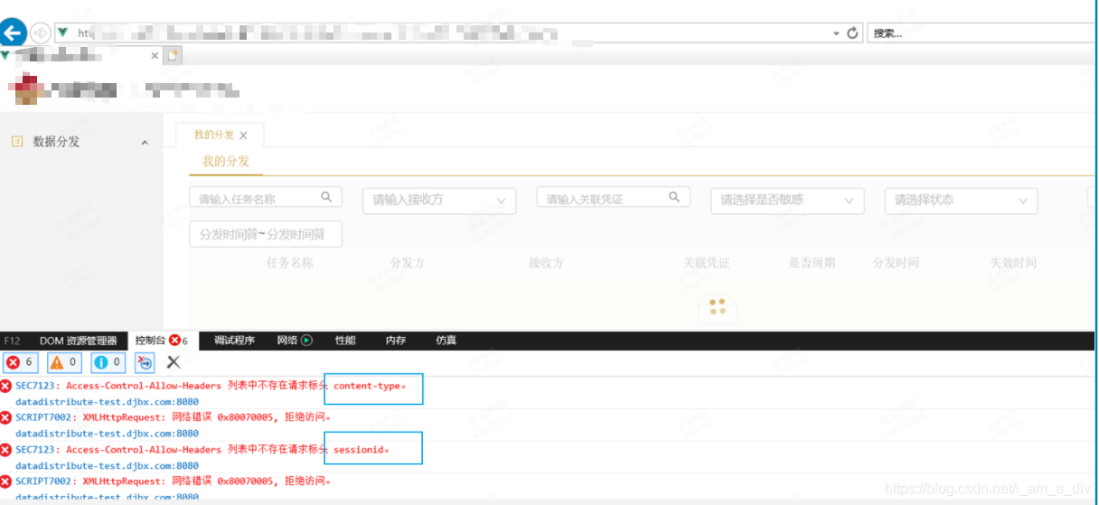Open a new browser tab
The image size is (1099, 505).
pyautogui.click(x=173, y=56)
